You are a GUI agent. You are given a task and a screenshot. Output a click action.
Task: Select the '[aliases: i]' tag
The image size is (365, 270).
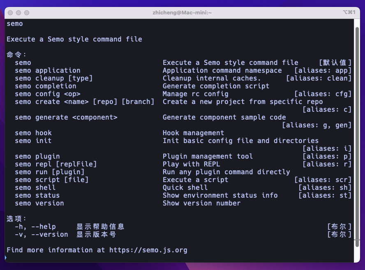[327, 148]
